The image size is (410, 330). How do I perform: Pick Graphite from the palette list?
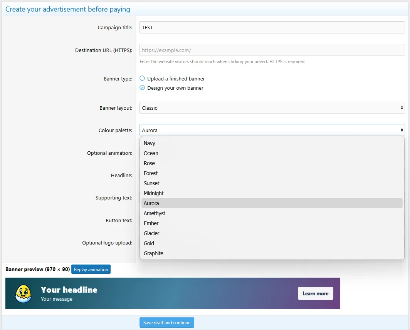click(x=272, y=253)
